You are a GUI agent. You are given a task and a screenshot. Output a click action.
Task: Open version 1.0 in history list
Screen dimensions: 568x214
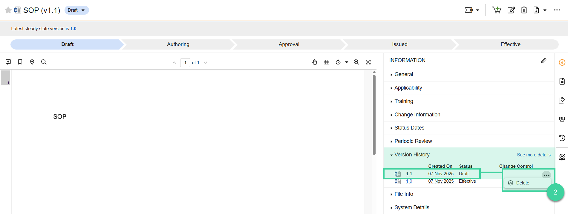[409, 181]
